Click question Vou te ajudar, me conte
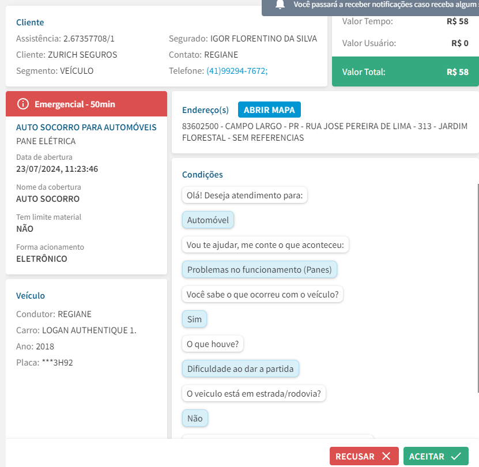The height and width of the screenshot is (467, 479). (x=265, y=245)
